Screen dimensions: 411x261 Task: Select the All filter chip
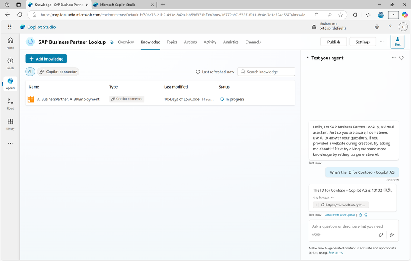[30, 72]
